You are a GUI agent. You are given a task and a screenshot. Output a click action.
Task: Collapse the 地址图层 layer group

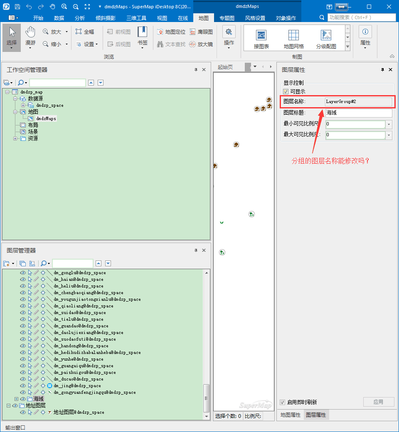(9, 405)
